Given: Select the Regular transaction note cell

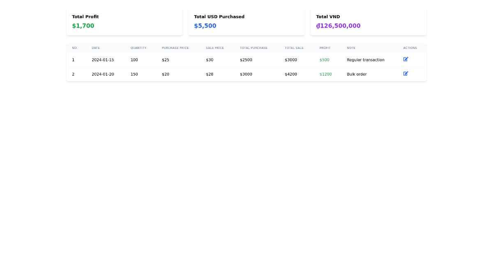Looking at the screenshot, I should [x=366, y=60].
